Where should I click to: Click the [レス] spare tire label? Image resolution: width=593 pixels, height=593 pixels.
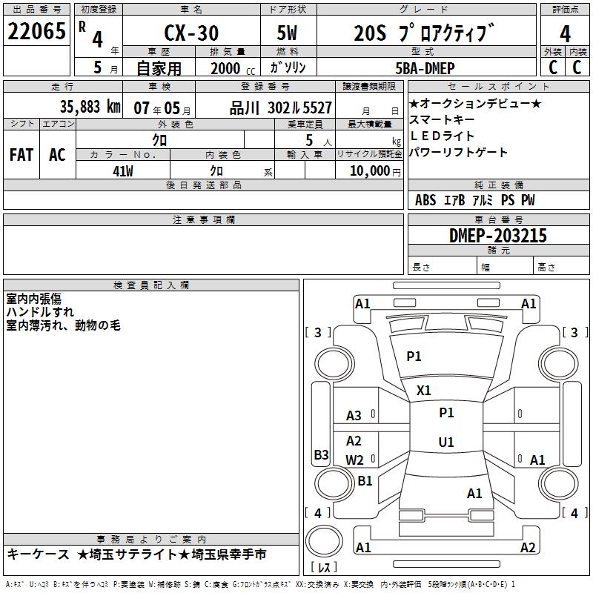point(324,567)
